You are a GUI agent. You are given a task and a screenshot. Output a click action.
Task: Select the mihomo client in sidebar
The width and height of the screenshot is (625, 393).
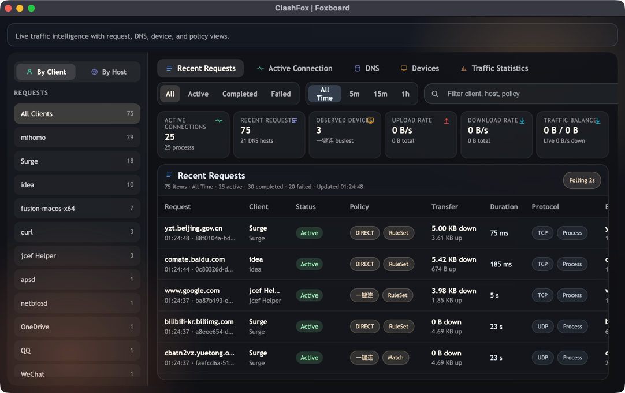pyautogui.click(x=77, y=137)
